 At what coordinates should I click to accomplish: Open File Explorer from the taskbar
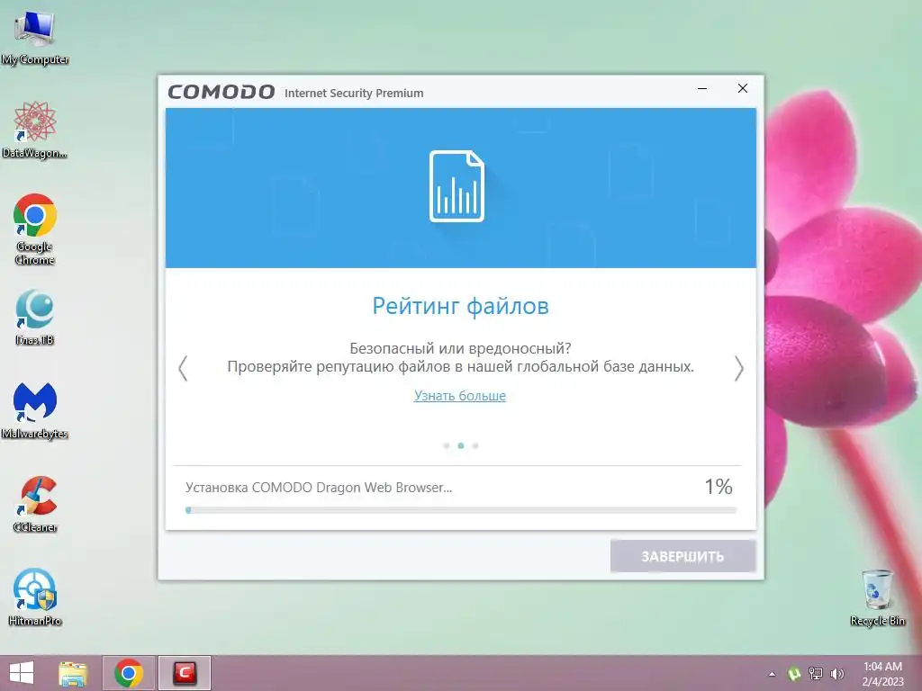point(73,673)
